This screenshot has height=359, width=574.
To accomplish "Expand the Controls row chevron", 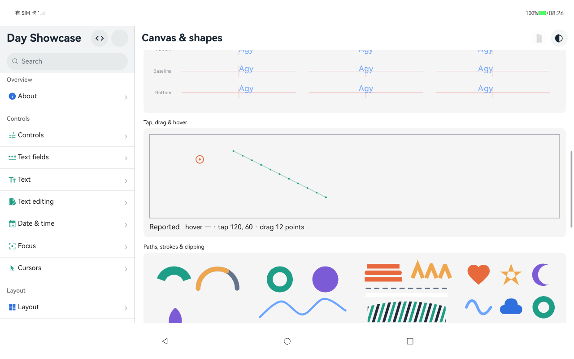I will click(x=126, y=136).
